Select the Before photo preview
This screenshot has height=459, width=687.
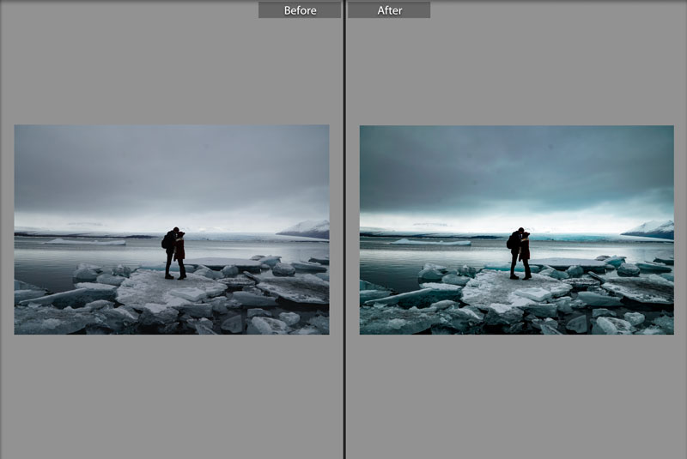[171, 229]
